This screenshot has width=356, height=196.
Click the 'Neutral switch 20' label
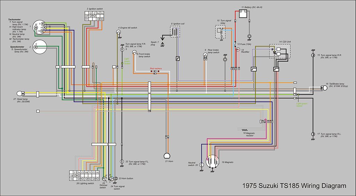[193, 164]
